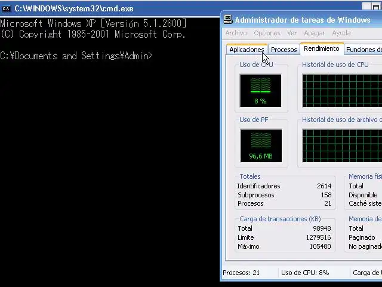Viewport: 382px width, 287px height.
Task: Open the Apagar menu
Action: (x=315, y=33)
